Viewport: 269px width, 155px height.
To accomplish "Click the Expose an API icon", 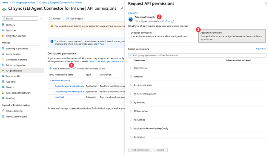I will coord(3,76).
